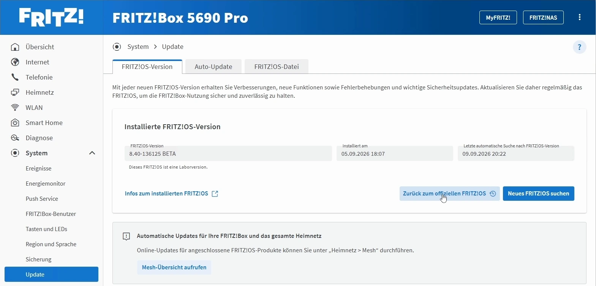Open the three-dot options menu
This screenshot has height=286, width=596.
click(x=580, y=17)
